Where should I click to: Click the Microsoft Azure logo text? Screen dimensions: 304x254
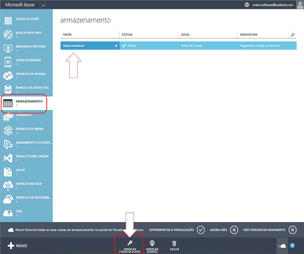[x=20, y=5]
